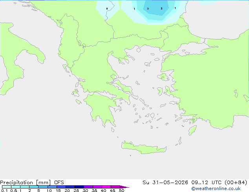Click the '5' legend scale label
Image resolution: width=249 pixels, height=192 pixels.
(38, 190)
